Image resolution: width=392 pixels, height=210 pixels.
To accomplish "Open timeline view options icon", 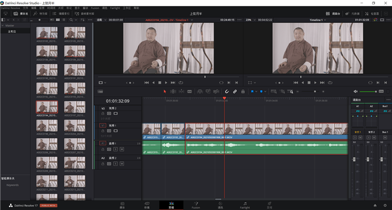I will [100, 92].
